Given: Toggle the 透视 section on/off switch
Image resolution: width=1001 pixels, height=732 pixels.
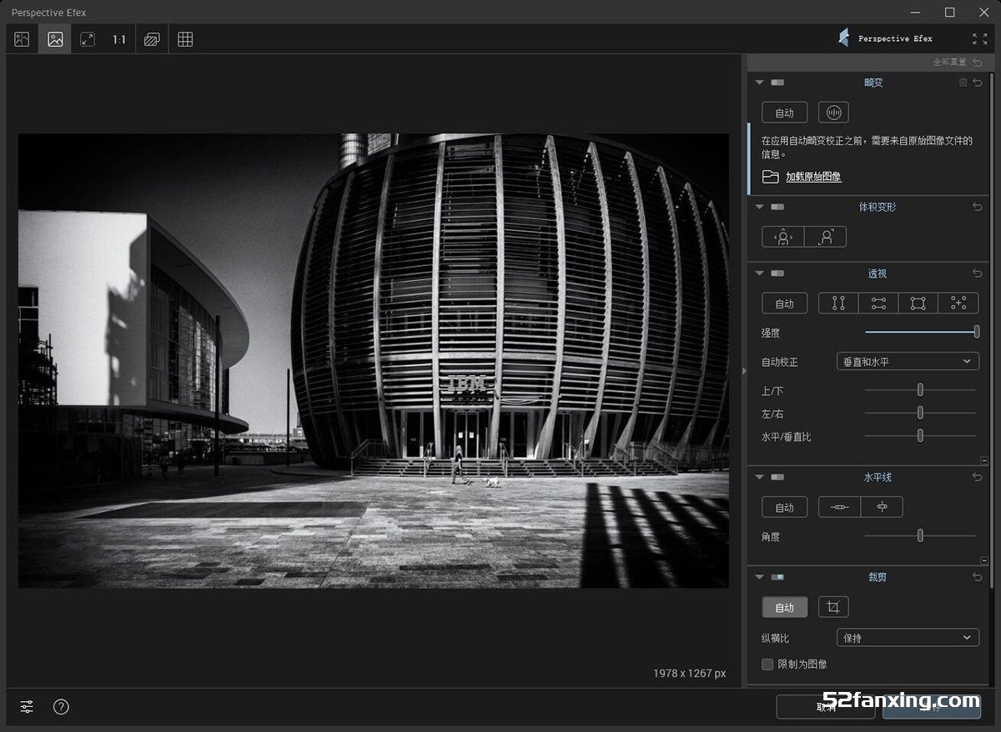Looking at the screenshot, I should coord(777,273).
